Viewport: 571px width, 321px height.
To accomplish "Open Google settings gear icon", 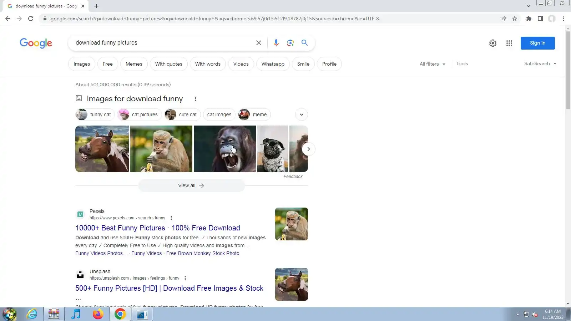I will point(493,43).
